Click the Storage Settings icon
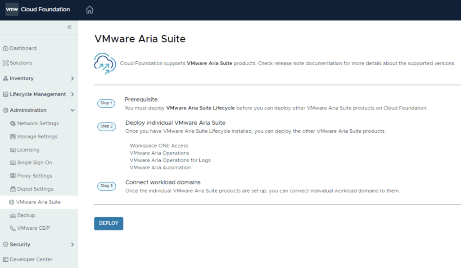The width and height of the screenshot is (461, 268). pyautogui.click(x=13, y=136)
